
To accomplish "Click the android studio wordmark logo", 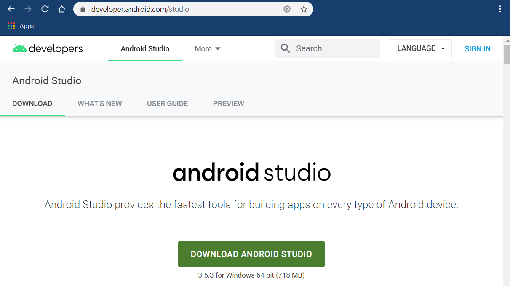I will point(251,173).
